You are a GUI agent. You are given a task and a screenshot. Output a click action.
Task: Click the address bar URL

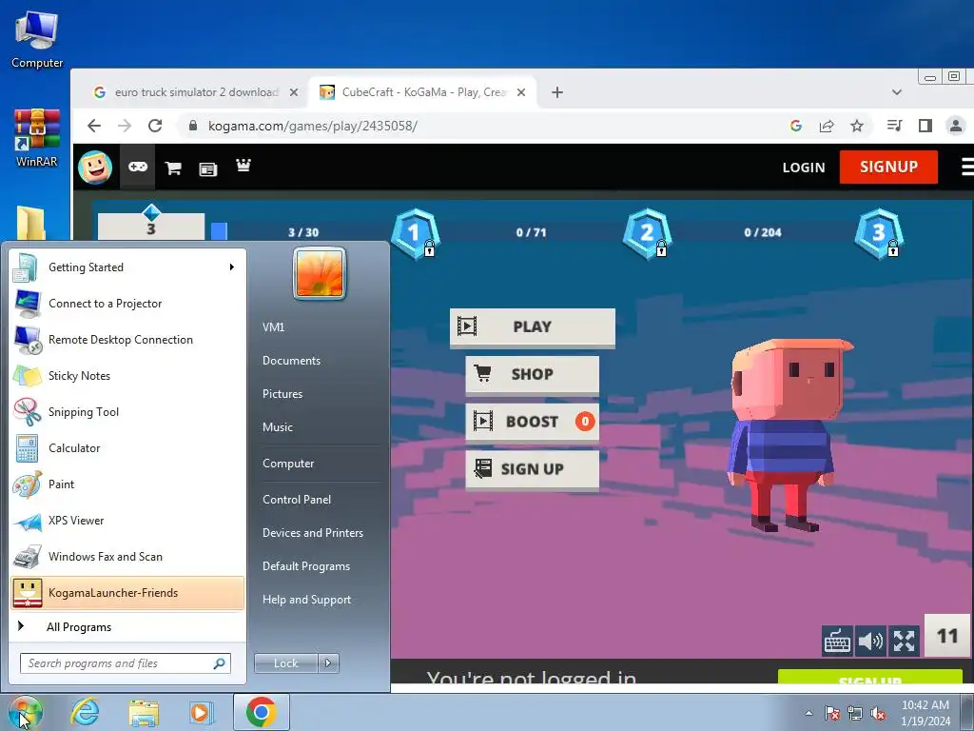(x=312, y=127)
